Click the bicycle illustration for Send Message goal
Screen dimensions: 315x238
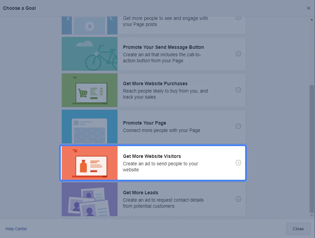click(x=90, y=54)
